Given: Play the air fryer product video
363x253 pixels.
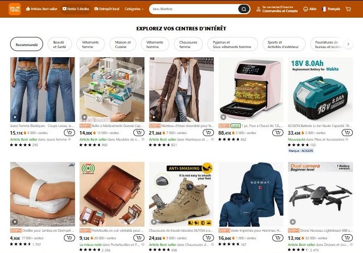Looking at the screenshot, I should pos(223,117).
